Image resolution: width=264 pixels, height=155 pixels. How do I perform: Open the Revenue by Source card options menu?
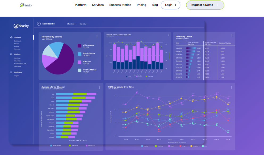tap(97, 36)
